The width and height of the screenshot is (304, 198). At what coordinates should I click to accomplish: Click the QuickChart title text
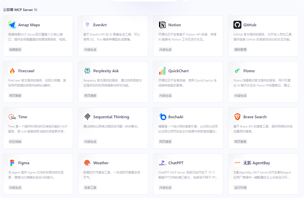pos(179,71)
